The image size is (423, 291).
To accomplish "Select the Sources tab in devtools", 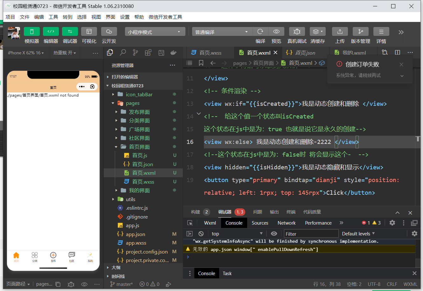I will click(260, 223).
